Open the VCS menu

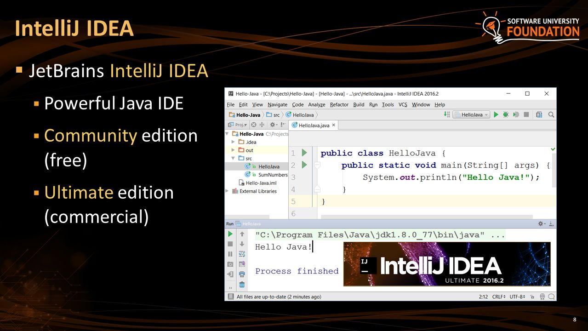tap(403, 104)
